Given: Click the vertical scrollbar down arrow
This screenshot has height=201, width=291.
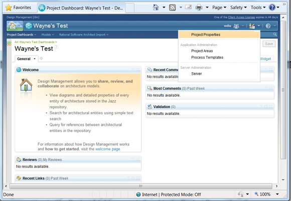Looking at the screenshot, I should tap(283, 179).
